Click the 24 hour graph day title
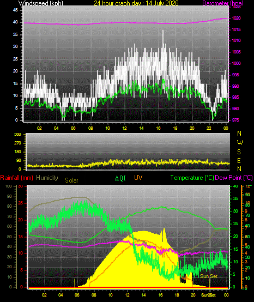This screenshot has height=302, width=254. pyautogui.click(x=136, y=3)
